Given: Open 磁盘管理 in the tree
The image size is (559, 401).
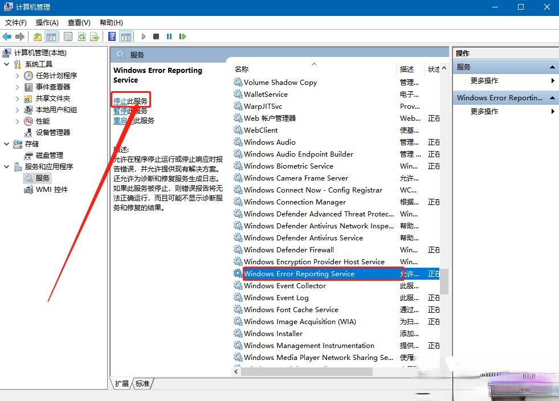Looking at the screenshot, I should click(x=50, y=156).
